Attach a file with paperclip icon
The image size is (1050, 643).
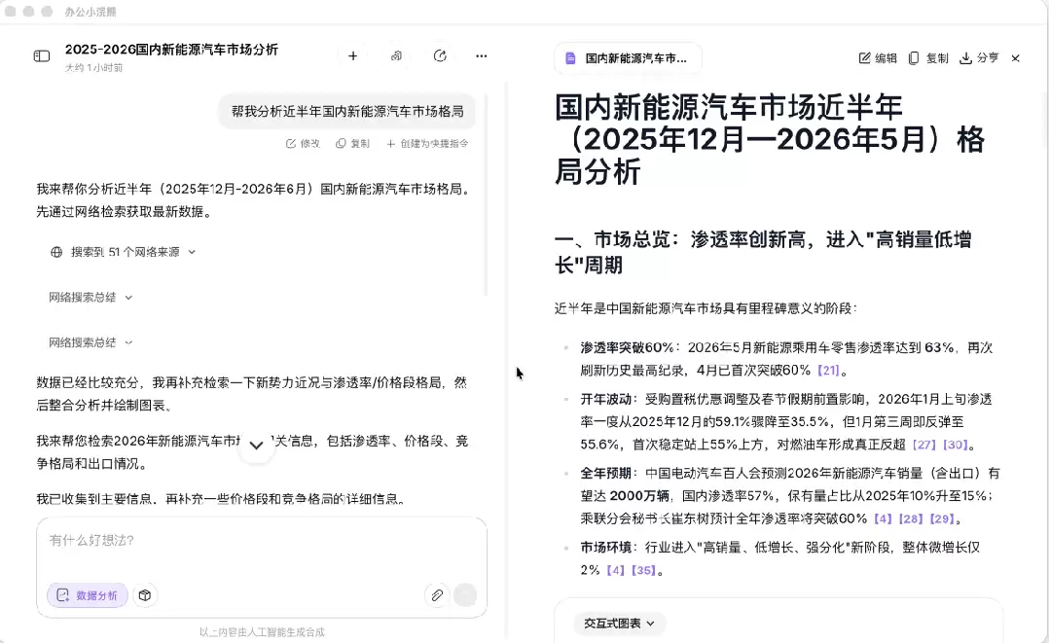pos(437,594)
